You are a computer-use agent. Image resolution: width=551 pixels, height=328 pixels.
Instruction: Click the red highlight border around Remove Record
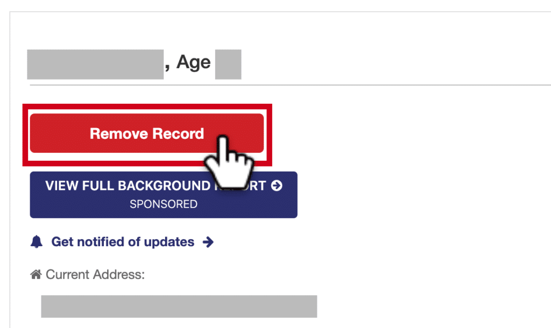pos(147,106)
